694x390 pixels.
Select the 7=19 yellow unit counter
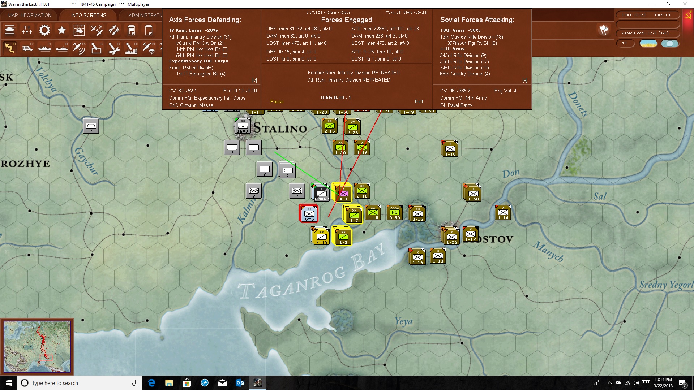pyautogui.click(x=321, y=236)
